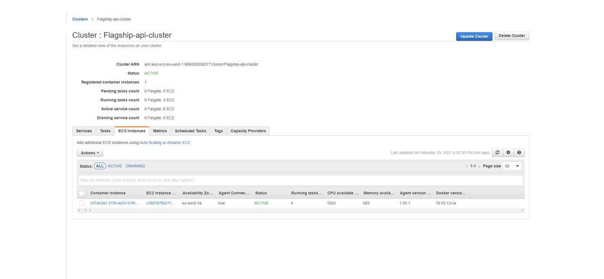Switch to the Tags tab
Image resolution: width=604 pixels, height=279 pixels.
click(218, 131)
